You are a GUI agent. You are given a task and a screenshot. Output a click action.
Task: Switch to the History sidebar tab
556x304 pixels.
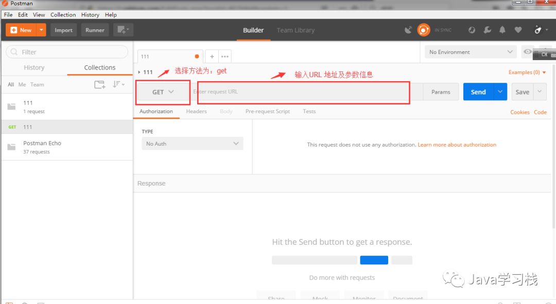point(34,67)
